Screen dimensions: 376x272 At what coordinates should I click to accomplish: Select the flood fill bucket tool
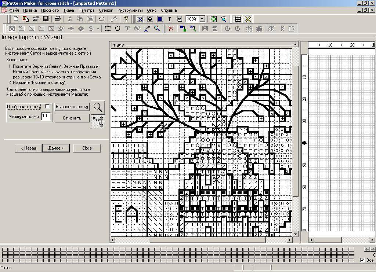[137, 29]
